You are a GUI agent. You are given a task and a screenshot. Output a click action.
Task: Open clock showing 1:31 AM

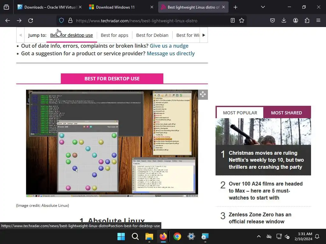pyautogui.click(x=303, y=236)
